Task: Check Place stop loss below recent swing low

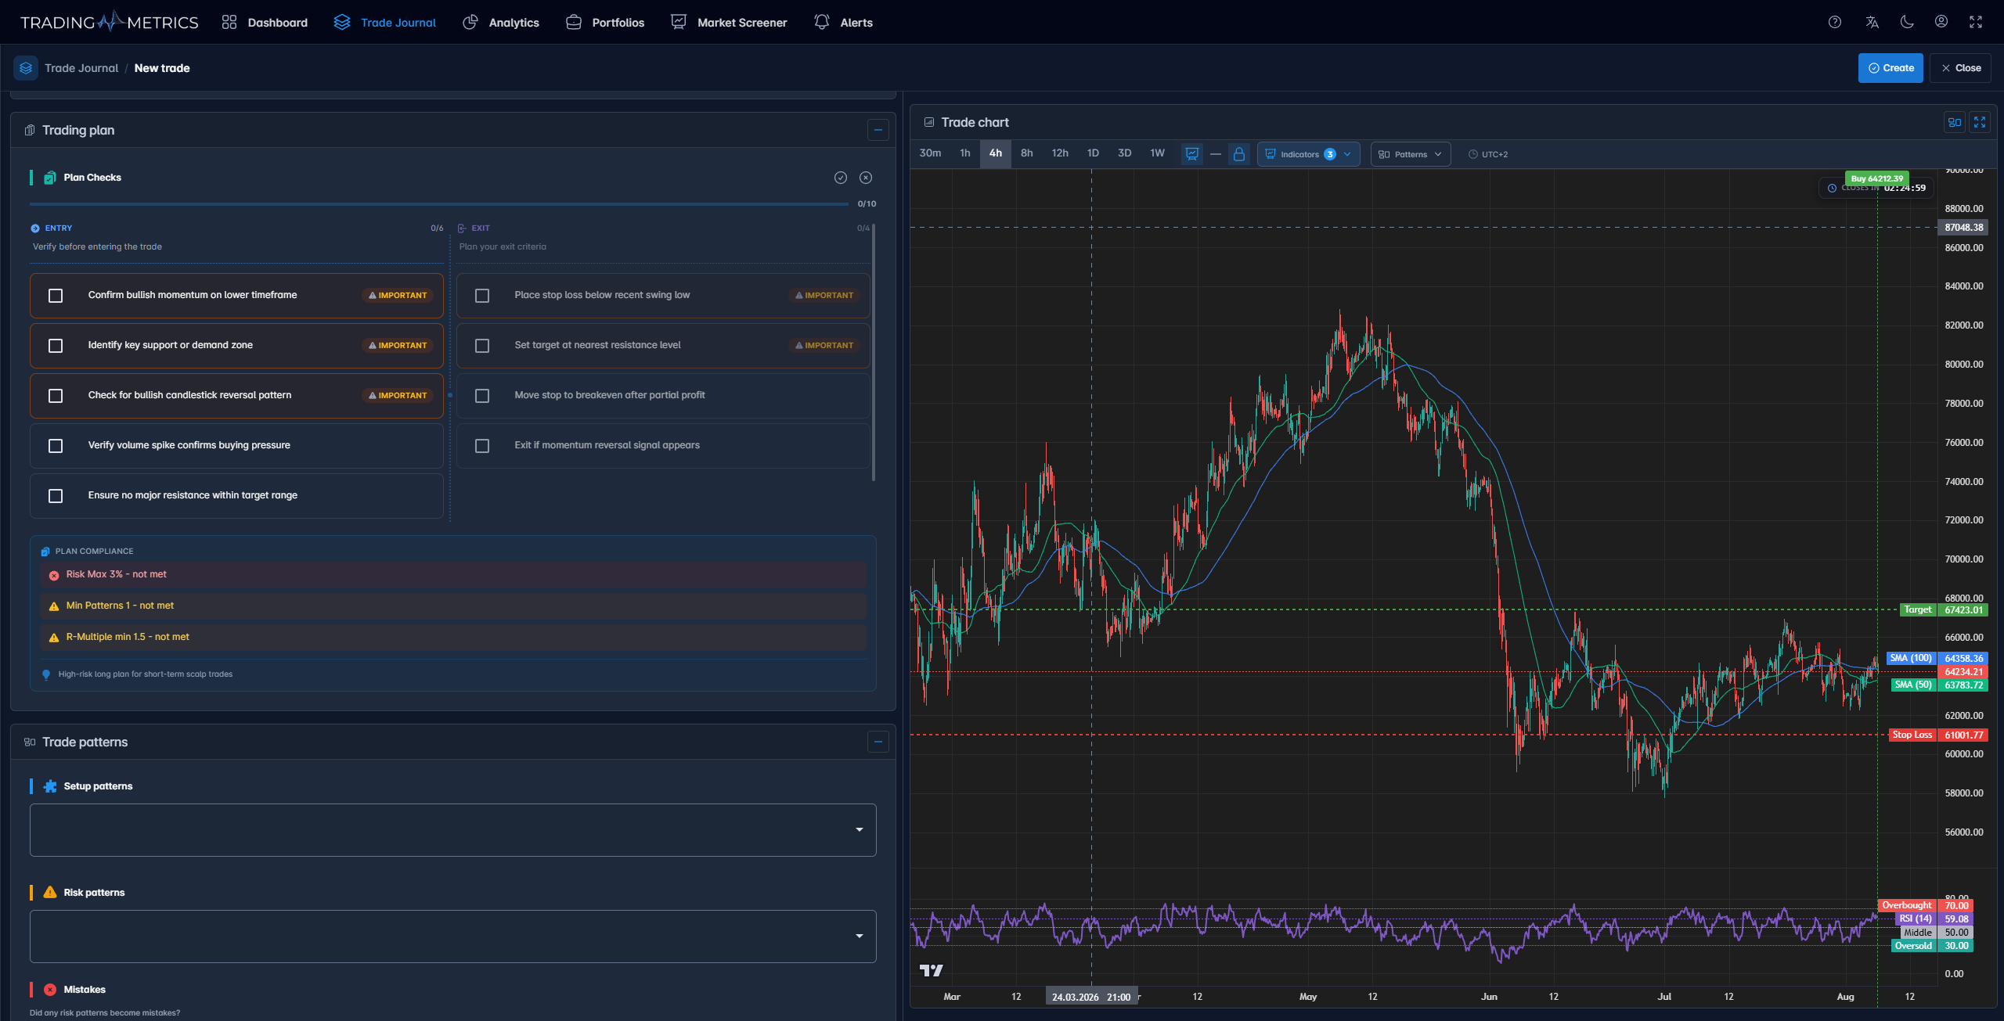Action: pyautogui.click(x=482, y=296)
